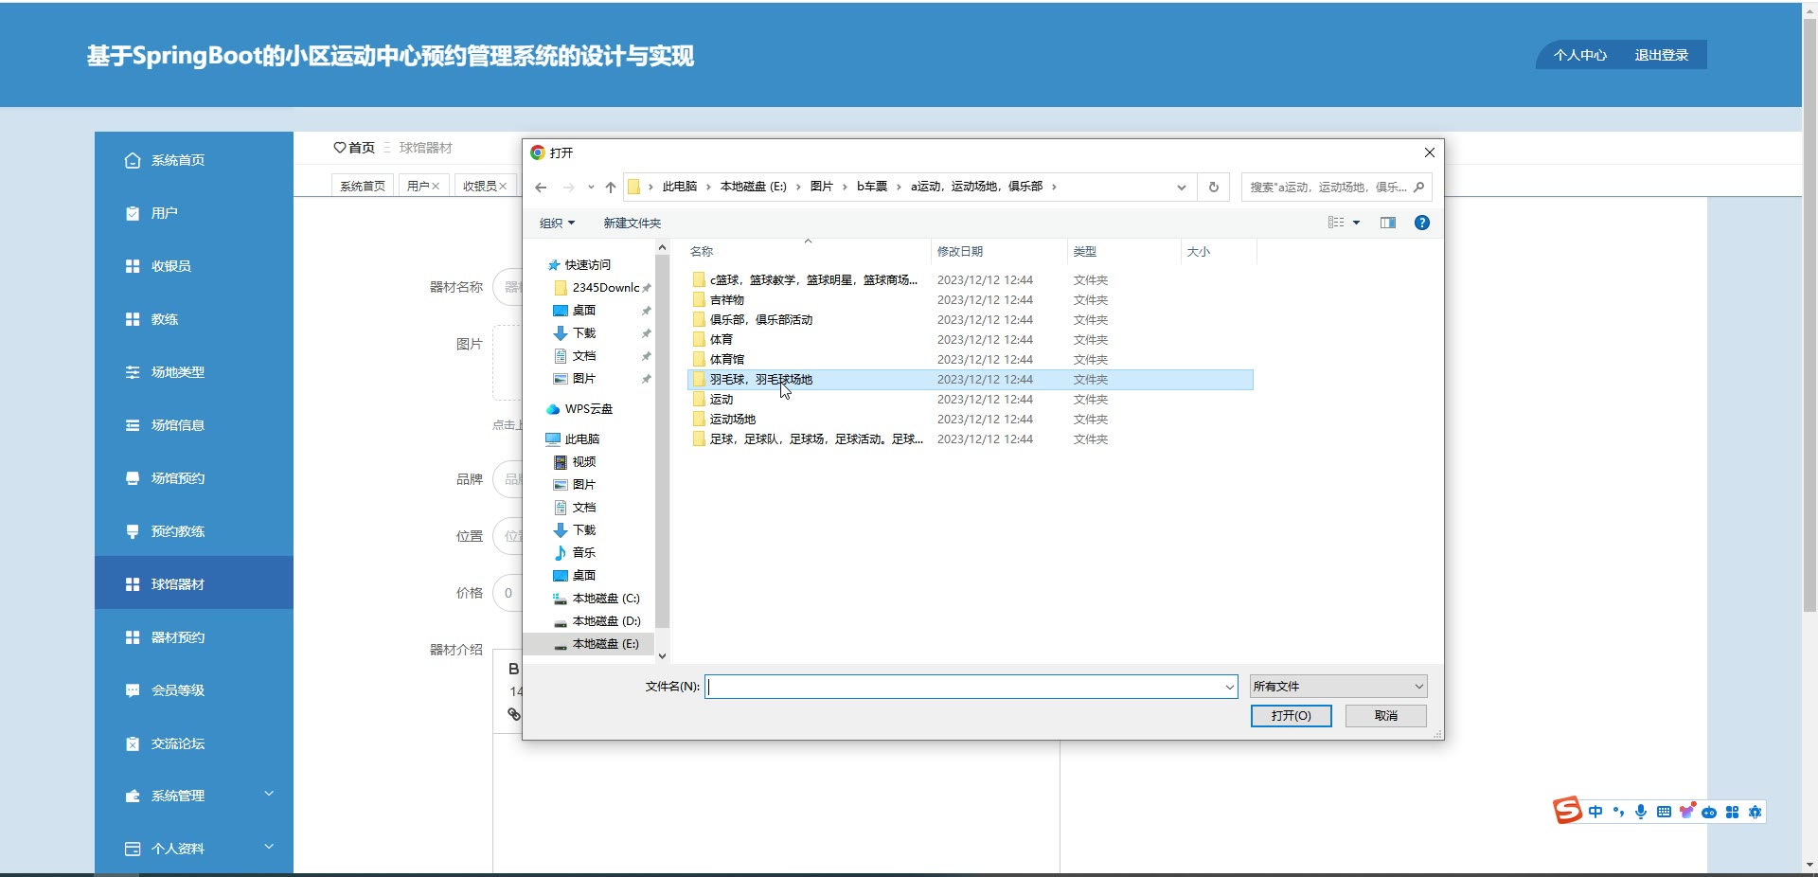Click the navigation tree scrollbar down arrow
This screenshot has height=877, width=1818.
pos(662,655)
